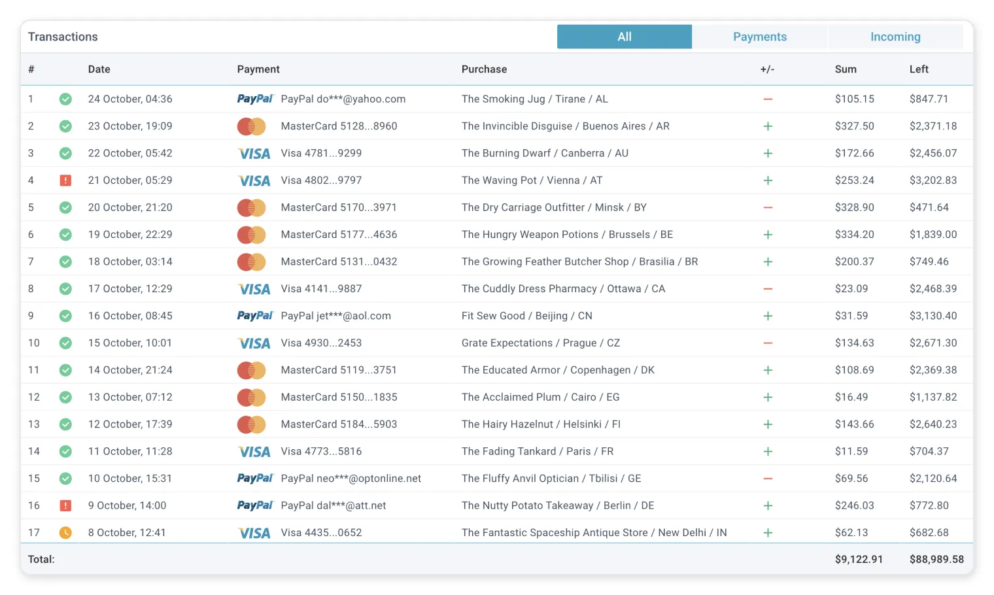Viewport: 994px width, 595px height.
Task: Open the Payments tab
Action: click(x=760, y=37)
